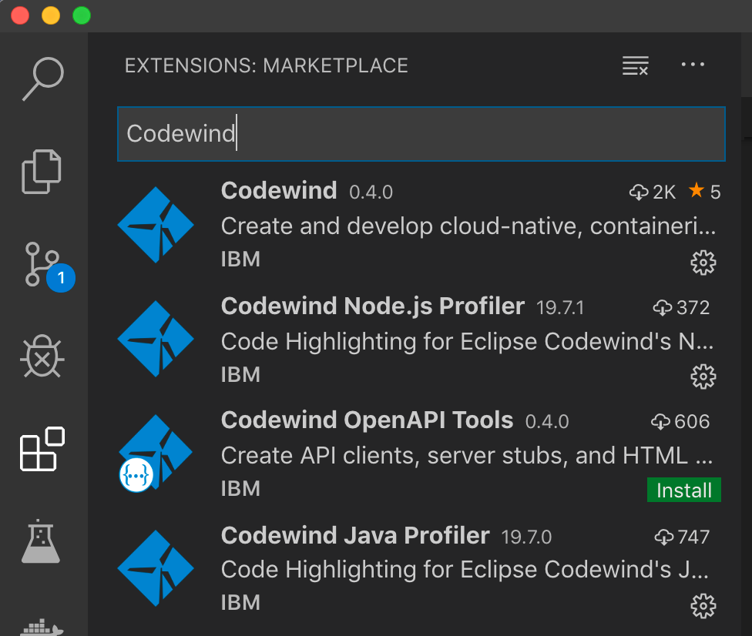Image resolution: width=752 pixels, height=636 pixels.
Task: Open the Explorer files view
Action: click(x=42, y=172)
